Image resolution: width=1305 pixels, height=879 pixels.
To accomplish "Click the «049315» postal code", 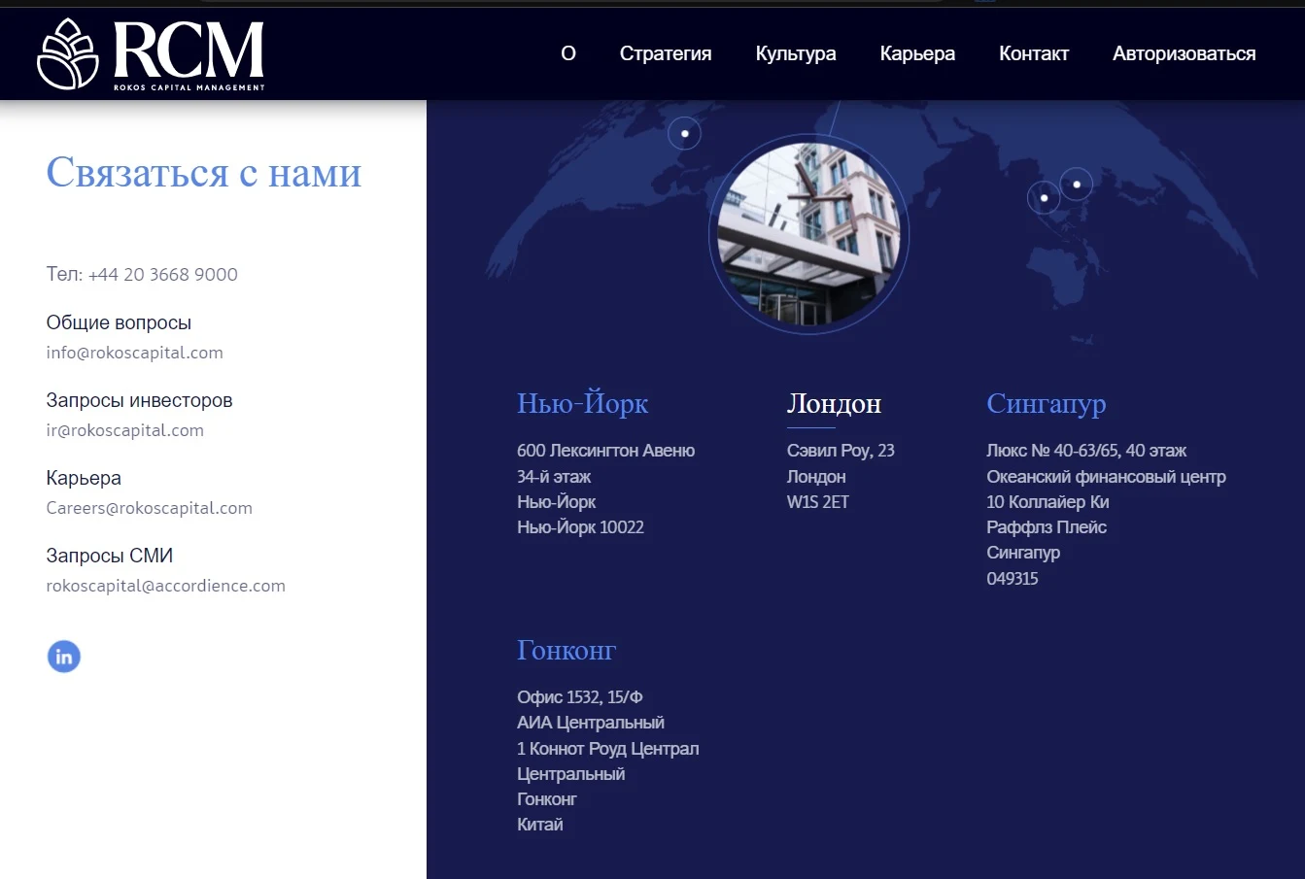I will (1012, 579).
